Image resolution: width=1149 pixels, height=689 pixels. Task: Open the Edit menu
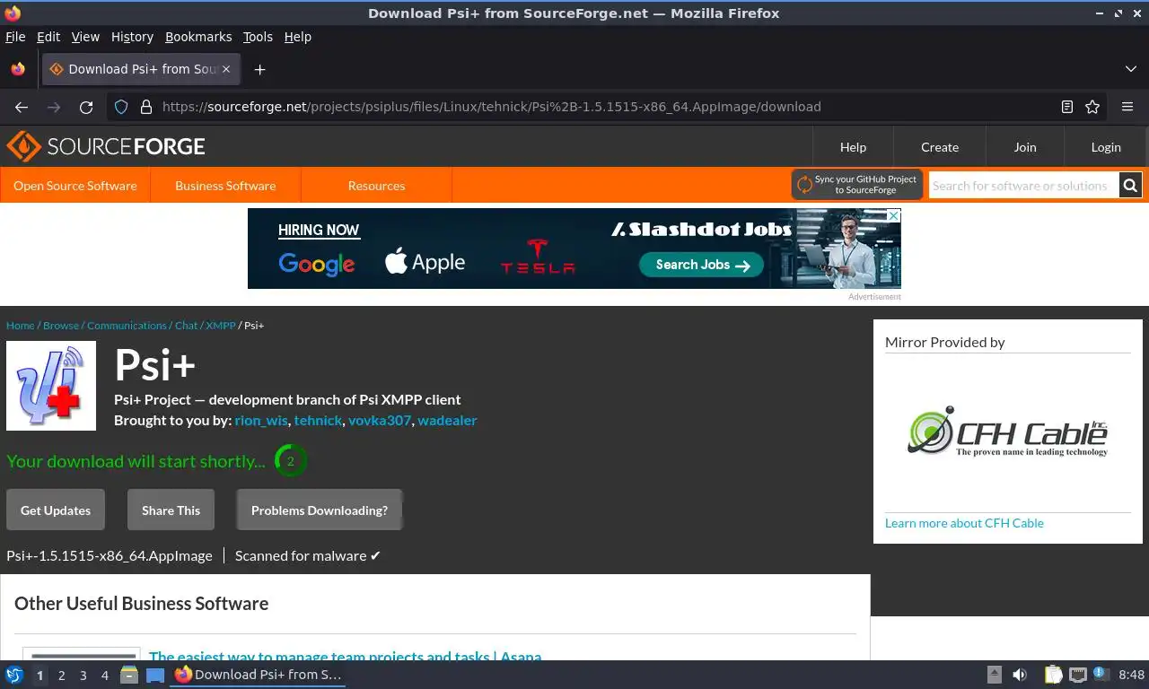[48, 37]
